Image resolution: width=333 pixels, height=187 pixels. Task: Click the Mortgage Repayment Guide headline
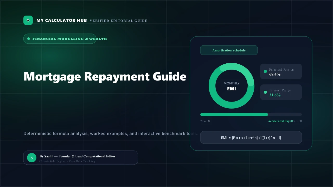[x=105, y=77]
